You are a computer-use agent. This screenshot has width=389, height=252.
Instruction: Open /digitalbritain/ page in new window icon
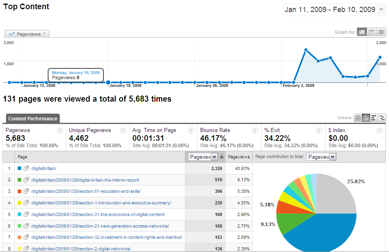tap(26, 168)
